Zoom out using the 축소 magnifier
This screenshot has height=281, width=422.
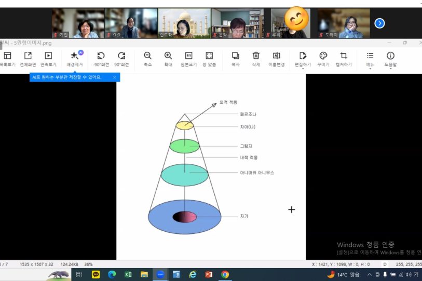click(147, 56)
